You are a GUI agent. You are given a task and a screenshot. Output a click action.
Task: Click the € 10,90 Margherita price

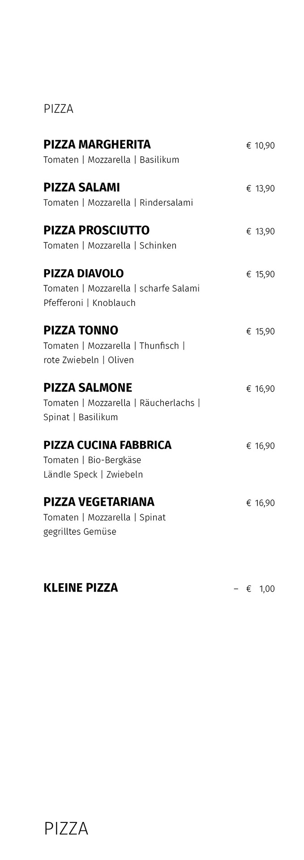coord(261,146)
